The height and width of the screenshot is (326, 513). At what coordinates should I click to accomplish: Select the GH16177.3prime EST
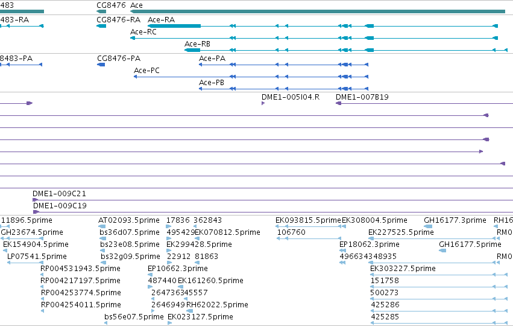455,220
